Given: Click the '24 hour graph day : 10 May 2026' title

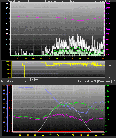Looking at the screenshot, I should tap(62, 1).
